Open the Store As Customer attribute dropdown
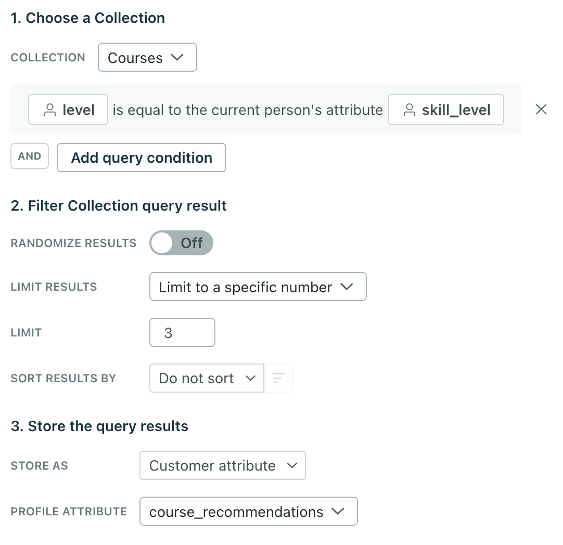Viewport: 563px width, 545px height. pyautogui.click(x=222, y=465)
